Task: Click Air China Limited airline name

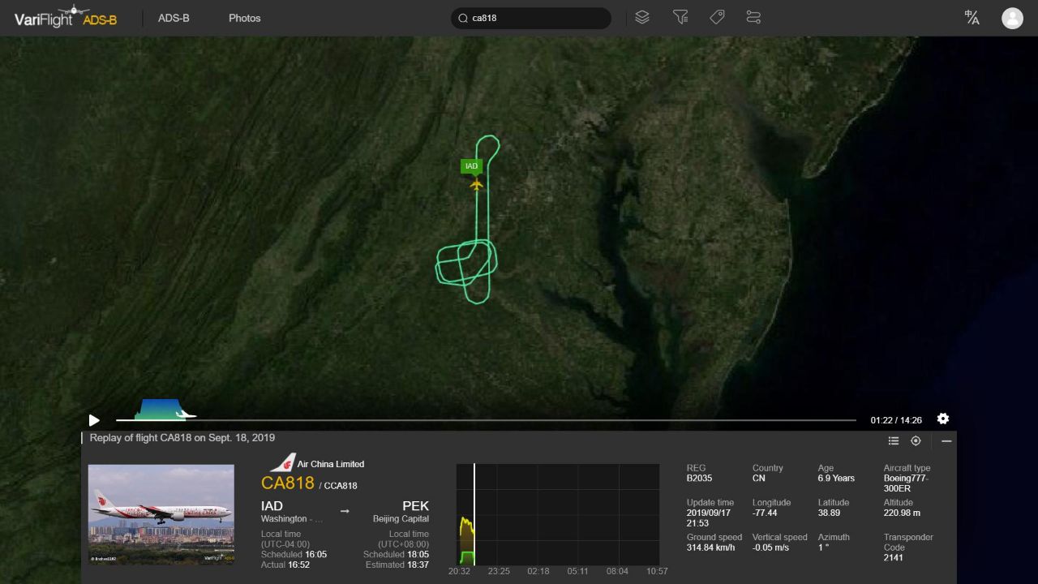Action: point(331,464)
